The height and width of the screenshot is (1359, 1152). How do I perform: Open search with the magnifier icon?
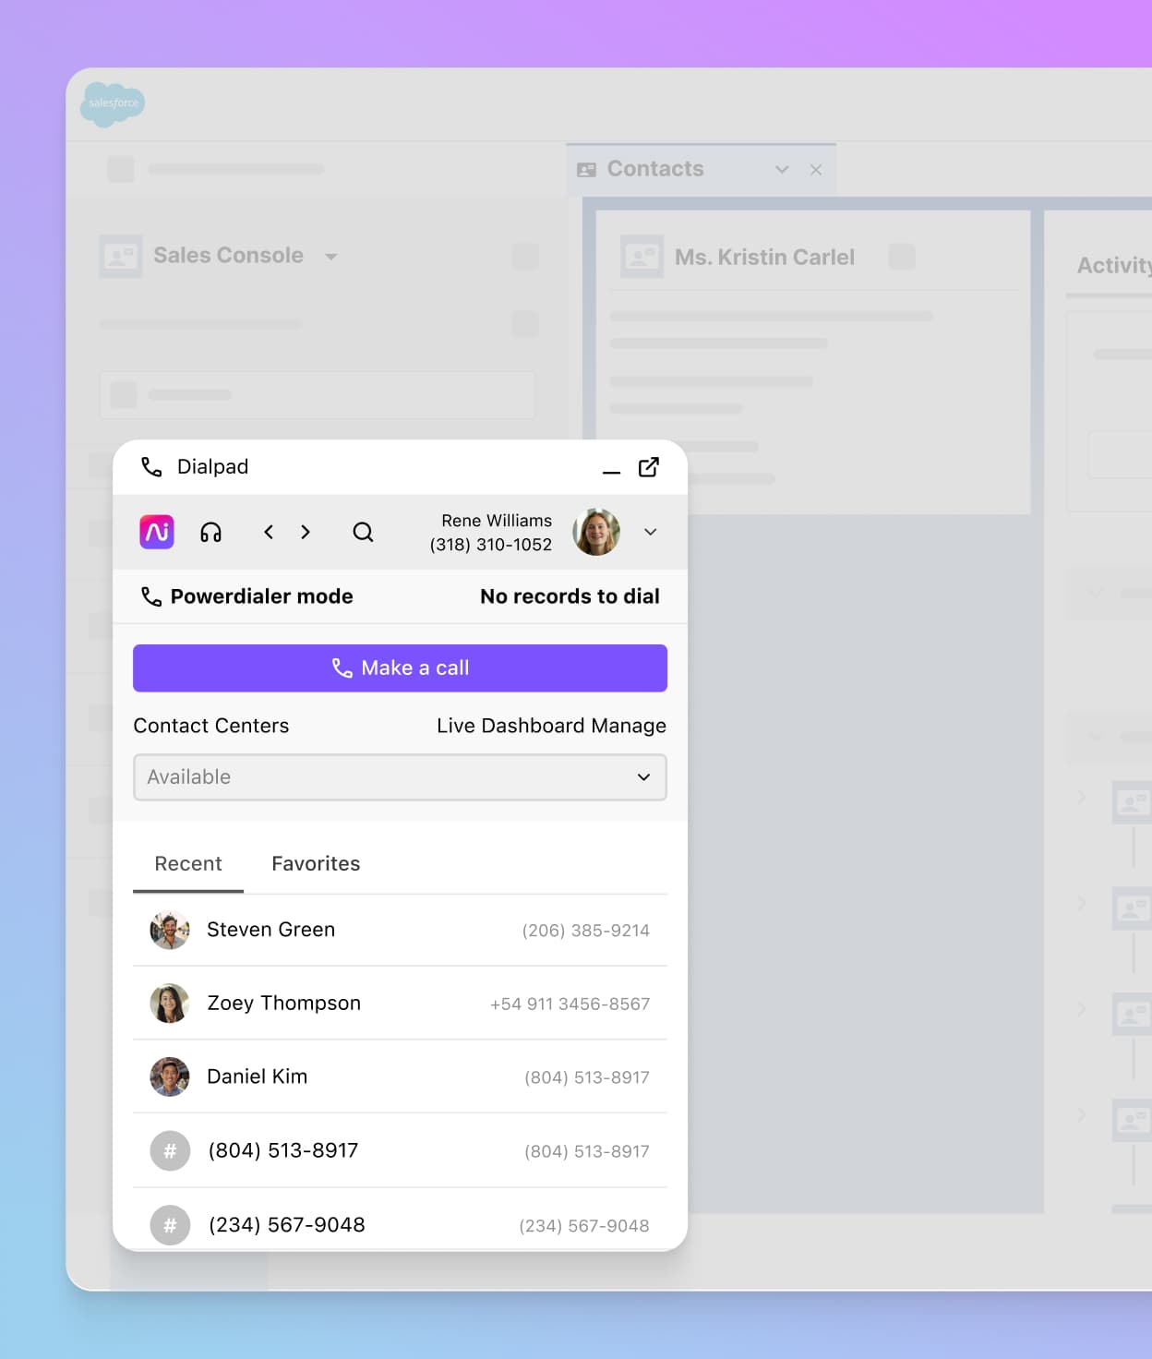tap(363, 532)
